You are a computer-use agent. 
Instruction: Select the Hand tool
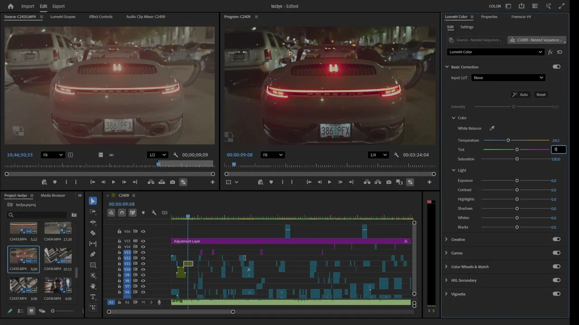93,286
